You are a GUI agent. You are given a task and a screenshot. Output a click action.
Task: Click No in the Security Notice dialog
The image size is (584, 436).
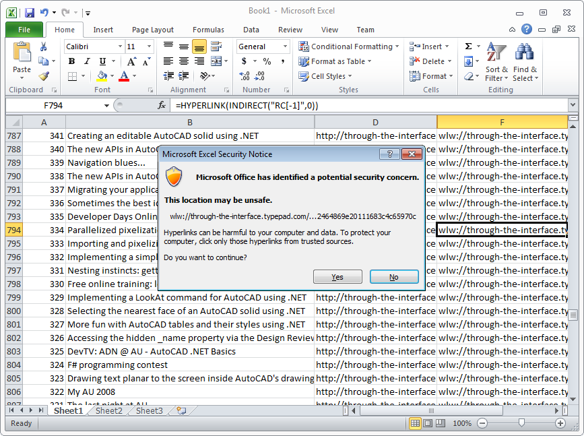[x=394, y=277]
